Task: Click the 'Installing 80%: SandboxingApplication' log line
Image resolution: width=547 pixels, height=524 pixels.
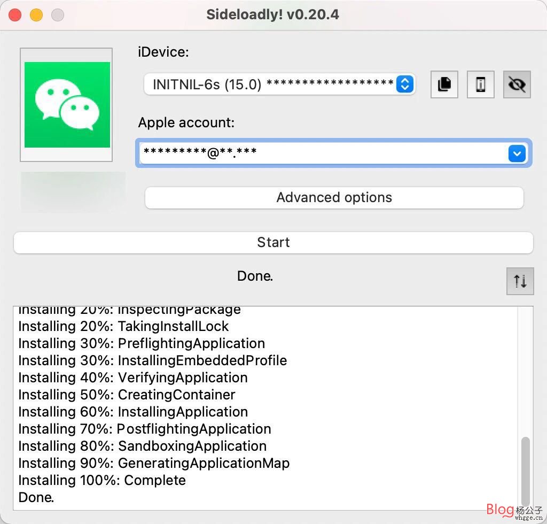Action: click(x=142, y=446)
